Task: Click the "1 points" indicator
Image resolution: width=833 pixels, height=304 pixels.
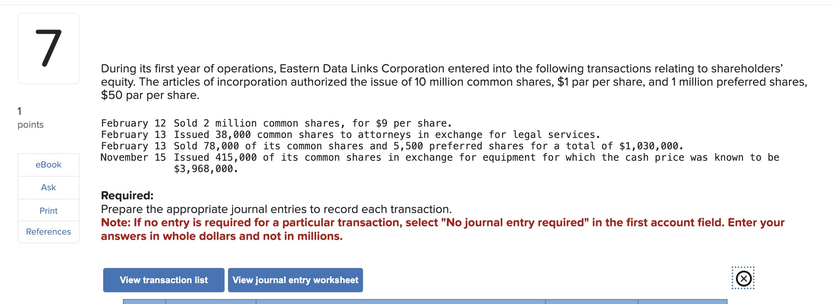Action: click(30, 117)
